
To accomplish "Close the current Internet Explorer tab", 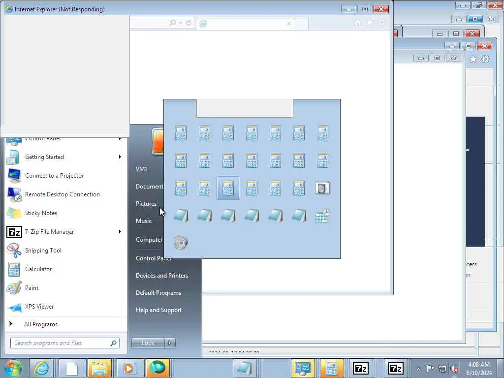I will (x=288, y=24).
